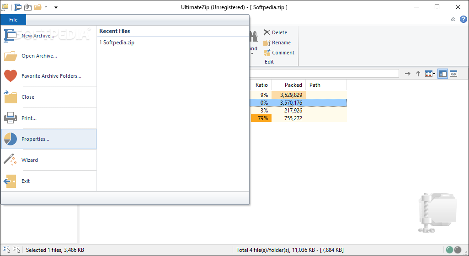Select the ratio cell showing 9%

click(x=261, y=95)
